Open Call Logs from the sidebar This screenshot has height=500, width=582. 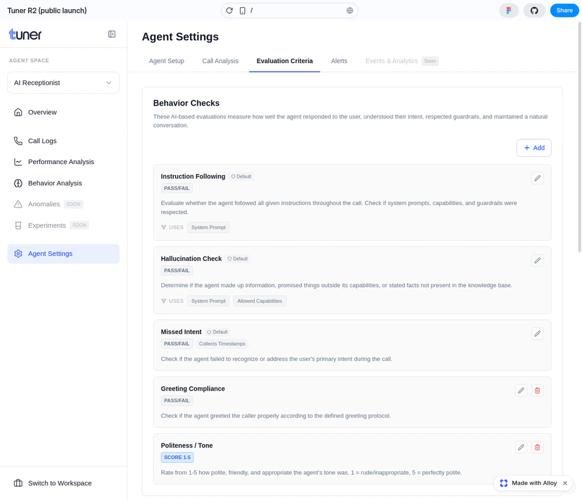coord(43,141)
